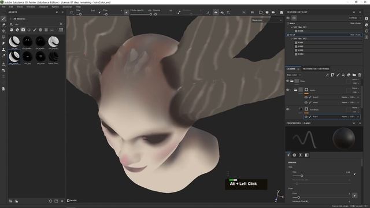Select first brush thumbnail in assets grid
Screen dimensions: 370x208
click(x=14, y=42)
